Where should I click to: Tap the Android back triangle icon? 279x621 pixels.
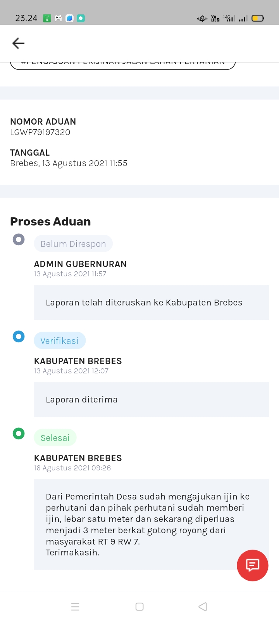(x=203, y=607)
